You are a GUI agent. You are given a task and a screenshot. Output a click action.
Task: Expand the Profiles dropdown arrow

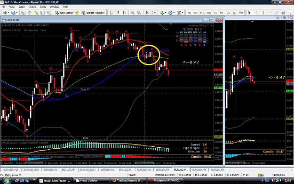(17, 13)
